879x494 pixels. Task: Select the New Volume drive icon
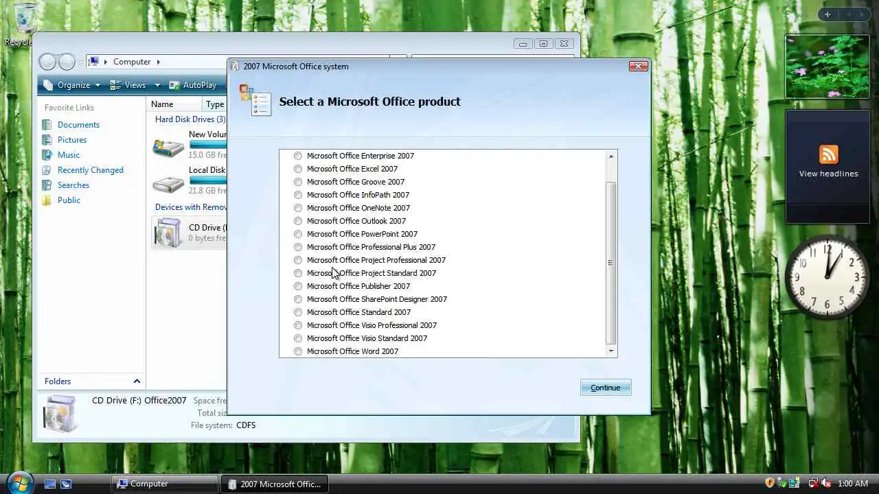click(168, 147)
